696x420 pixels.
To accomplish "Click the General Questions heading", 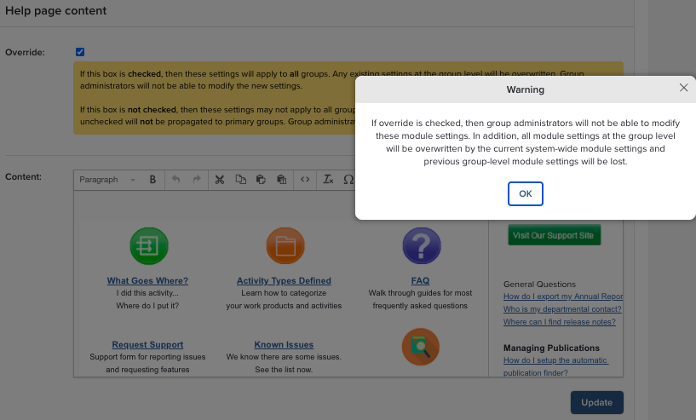I will (539, 285).
